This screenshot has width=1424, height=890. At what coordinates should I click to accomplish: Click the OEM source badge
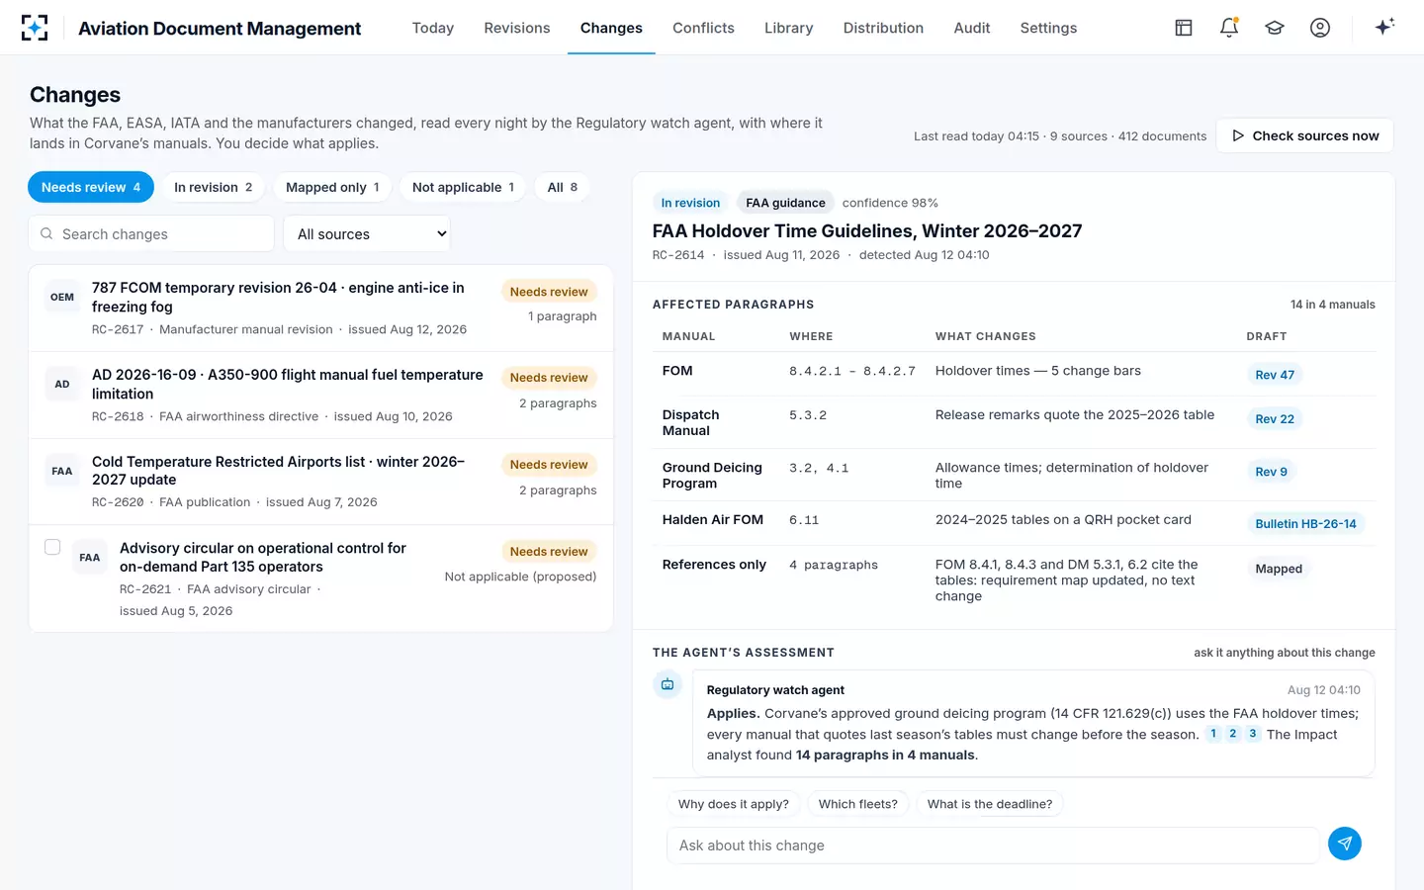[62, 297]
